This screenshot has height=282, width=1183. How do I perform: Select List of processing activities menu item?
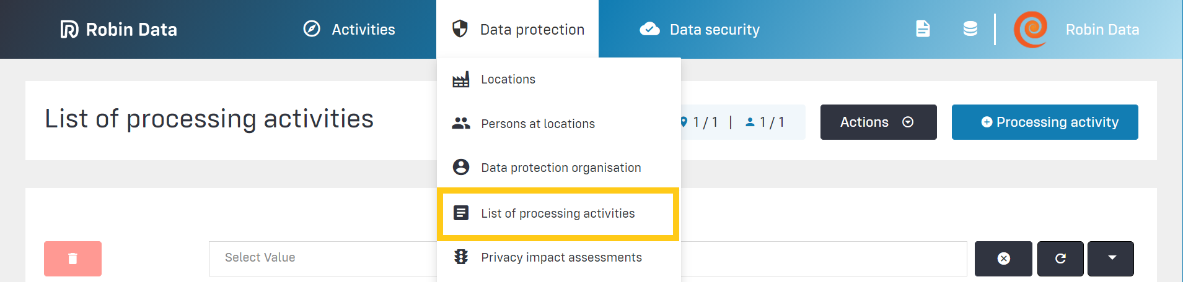coord(558,213)
